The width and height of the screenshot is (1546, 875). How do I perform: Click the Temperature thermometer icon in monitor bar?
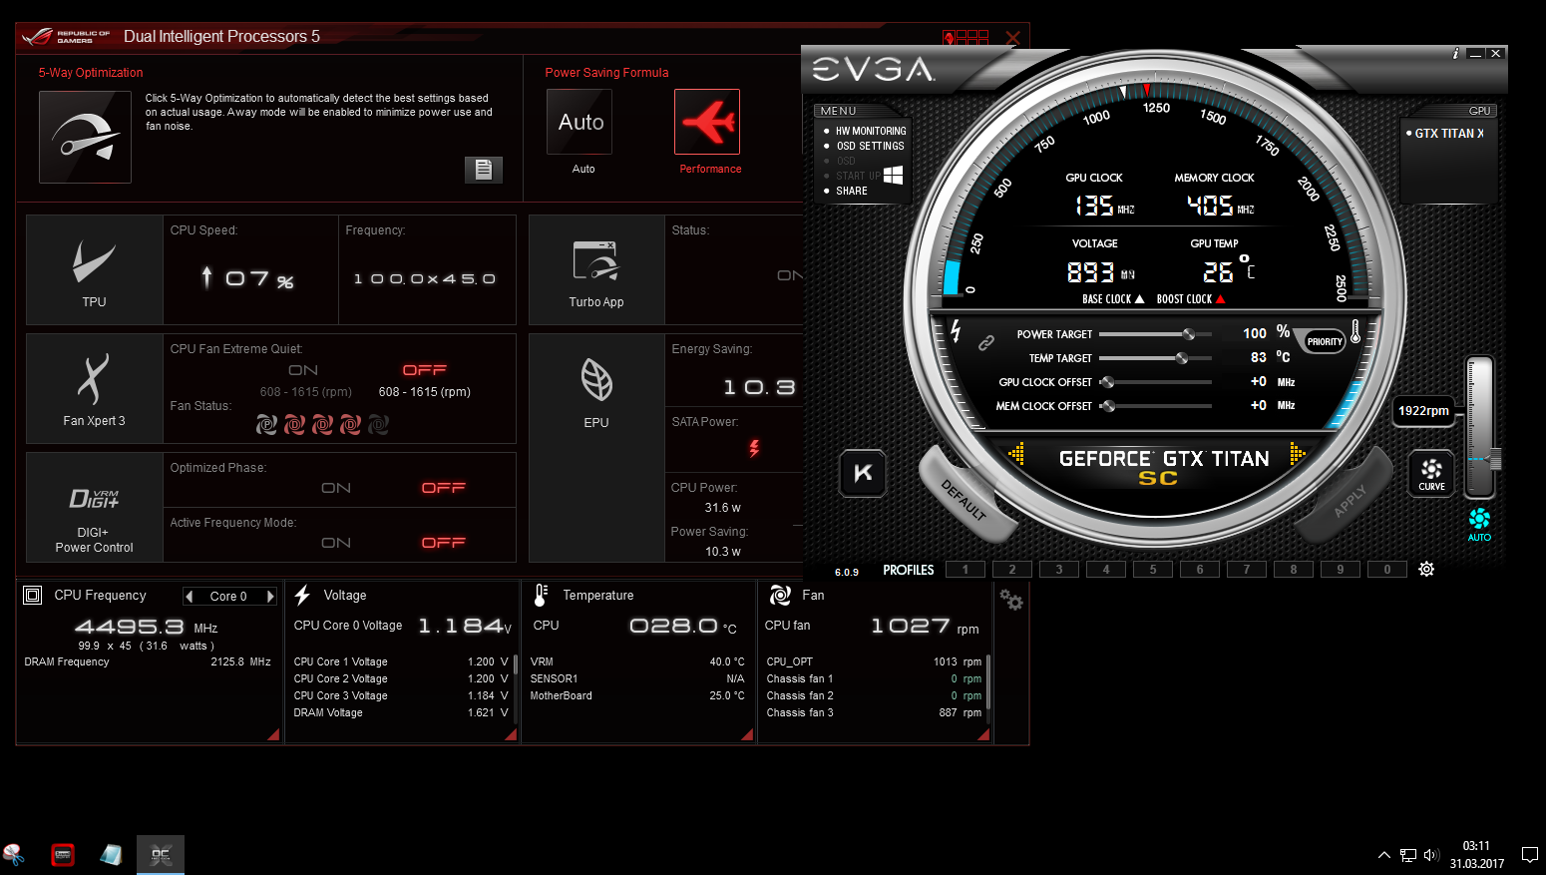click(541, 595)
